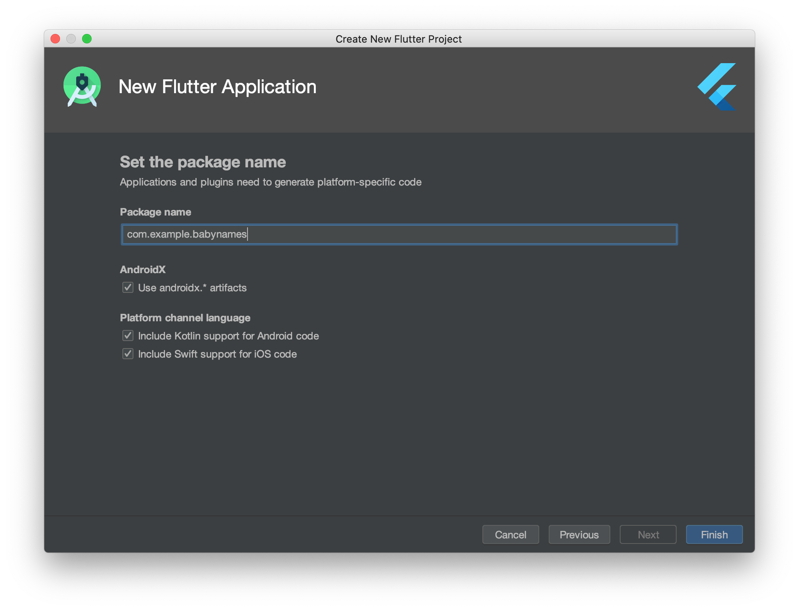Click the 'Create New Flutter Project' window title
799x611 pixels.
(399, 39)
